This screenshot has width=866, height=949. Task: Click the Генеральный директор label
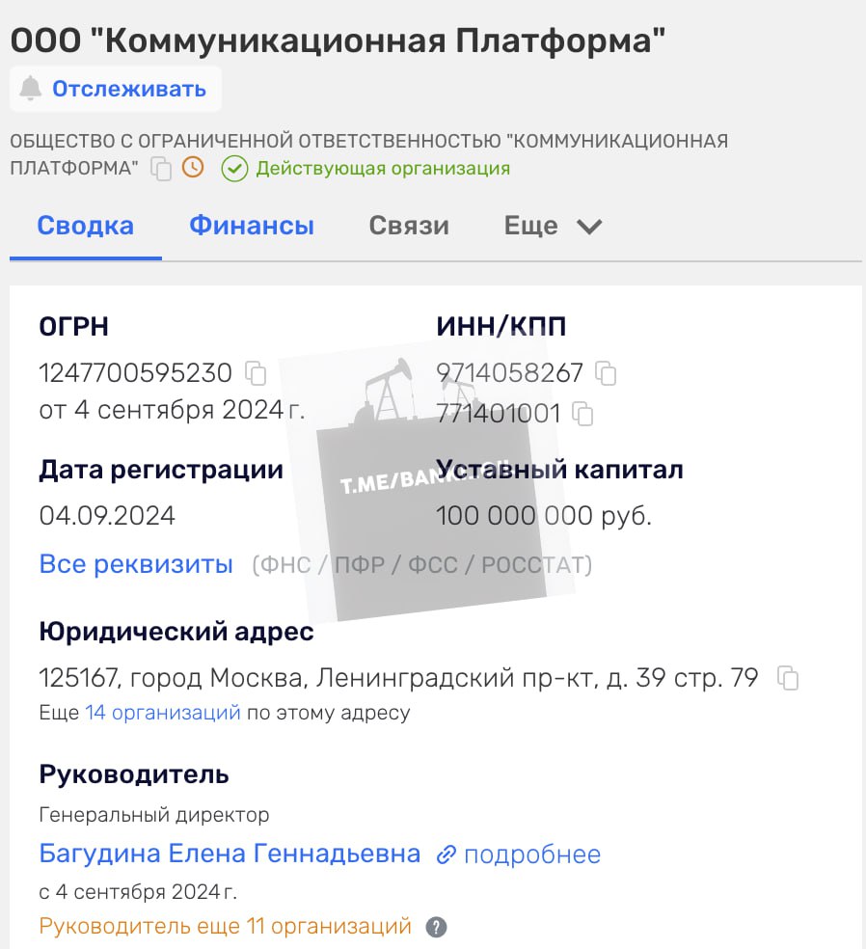pyautogui.click(x=154, y=815)
